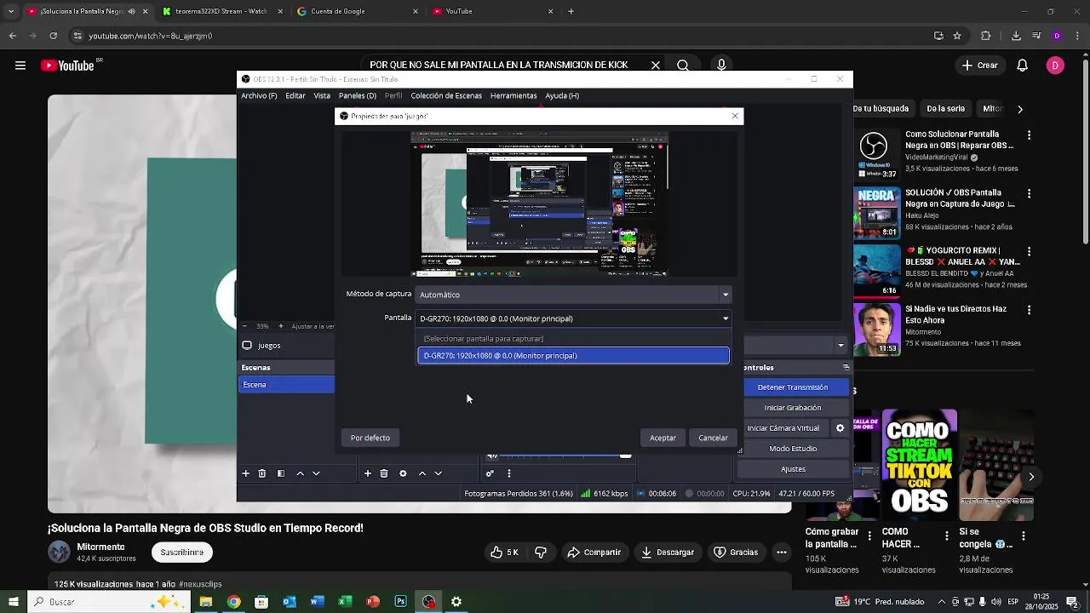Dislike the video with thumbs down
The width and height of the screenshot is (1090, 613).
541,553
